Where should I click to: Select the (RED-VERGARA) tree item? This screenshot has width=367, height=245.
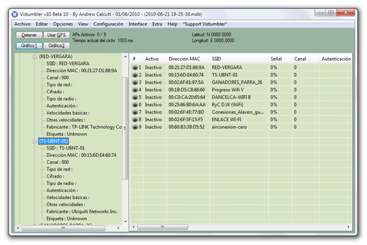click(x=55, y=57)
